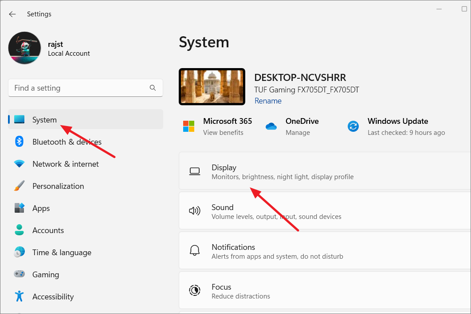
Task: Click the Display laptop icon
Action: [x=195, y=172]
